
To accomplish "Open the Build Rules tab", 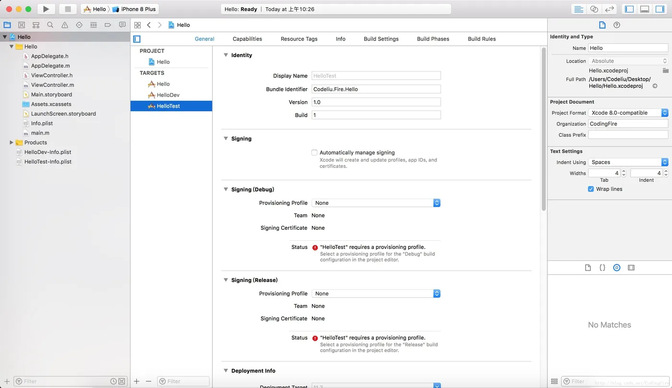I will 482,39.
